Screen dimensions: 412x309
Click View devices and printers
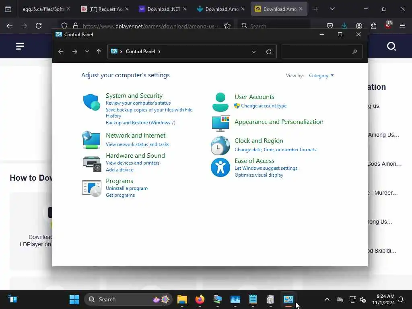pos(132,163)
